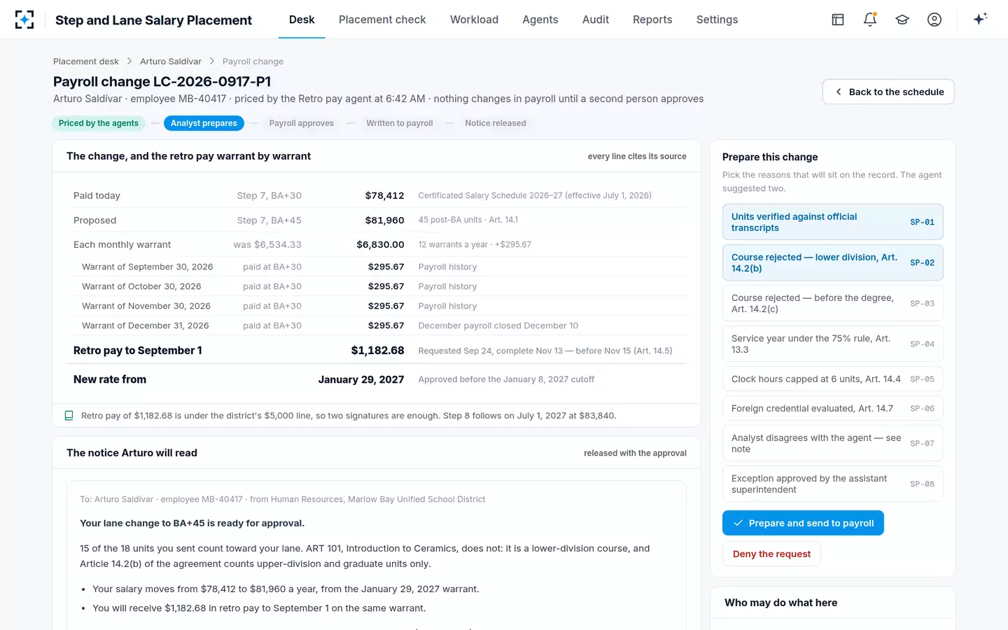Open Placement desk breadcrumb link
The width and height of the screenshot is (1008, 630).
point(86,62)
